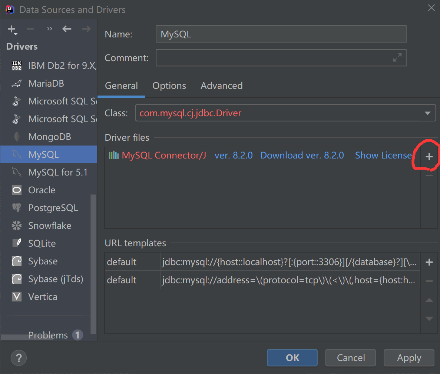440x374 pixels.
Task: Click the Cancel button
Action: pyautogui.click(x=351, y=358)
